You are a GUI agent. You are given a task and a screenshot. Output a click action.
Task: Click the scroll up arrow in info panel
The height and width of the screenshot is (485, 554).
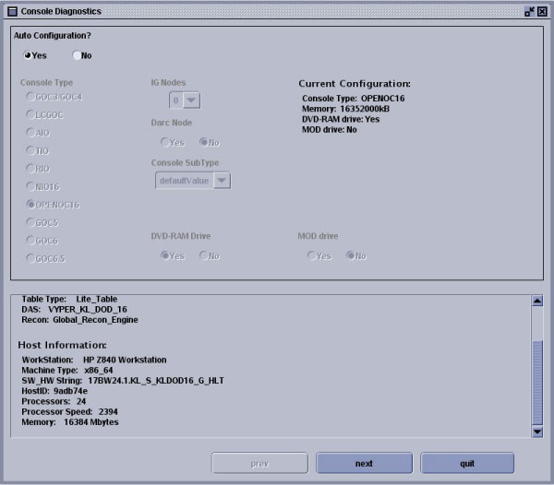(x=537, y=302)
